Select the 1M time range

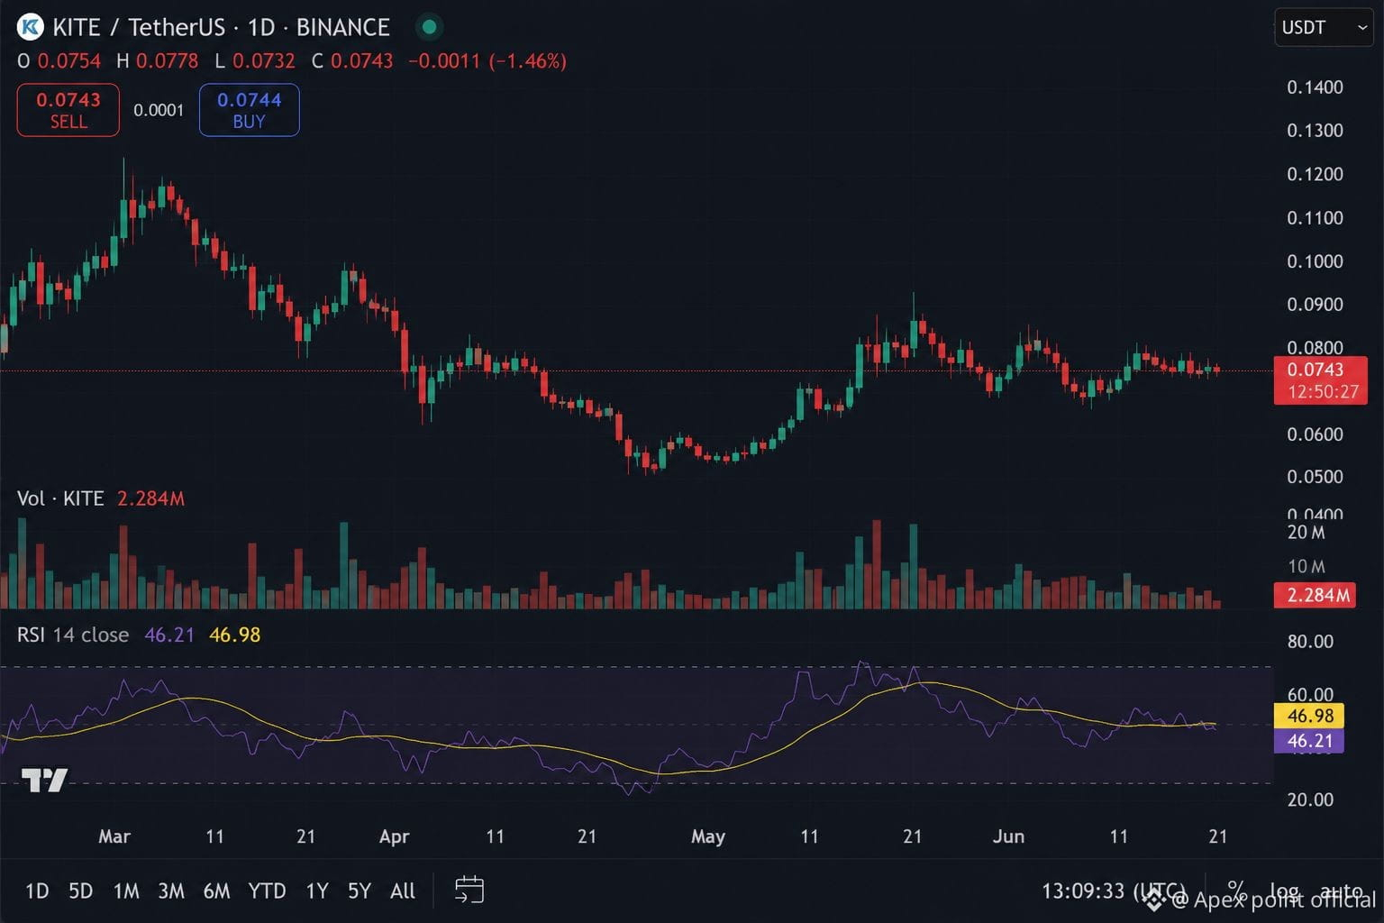126,891
